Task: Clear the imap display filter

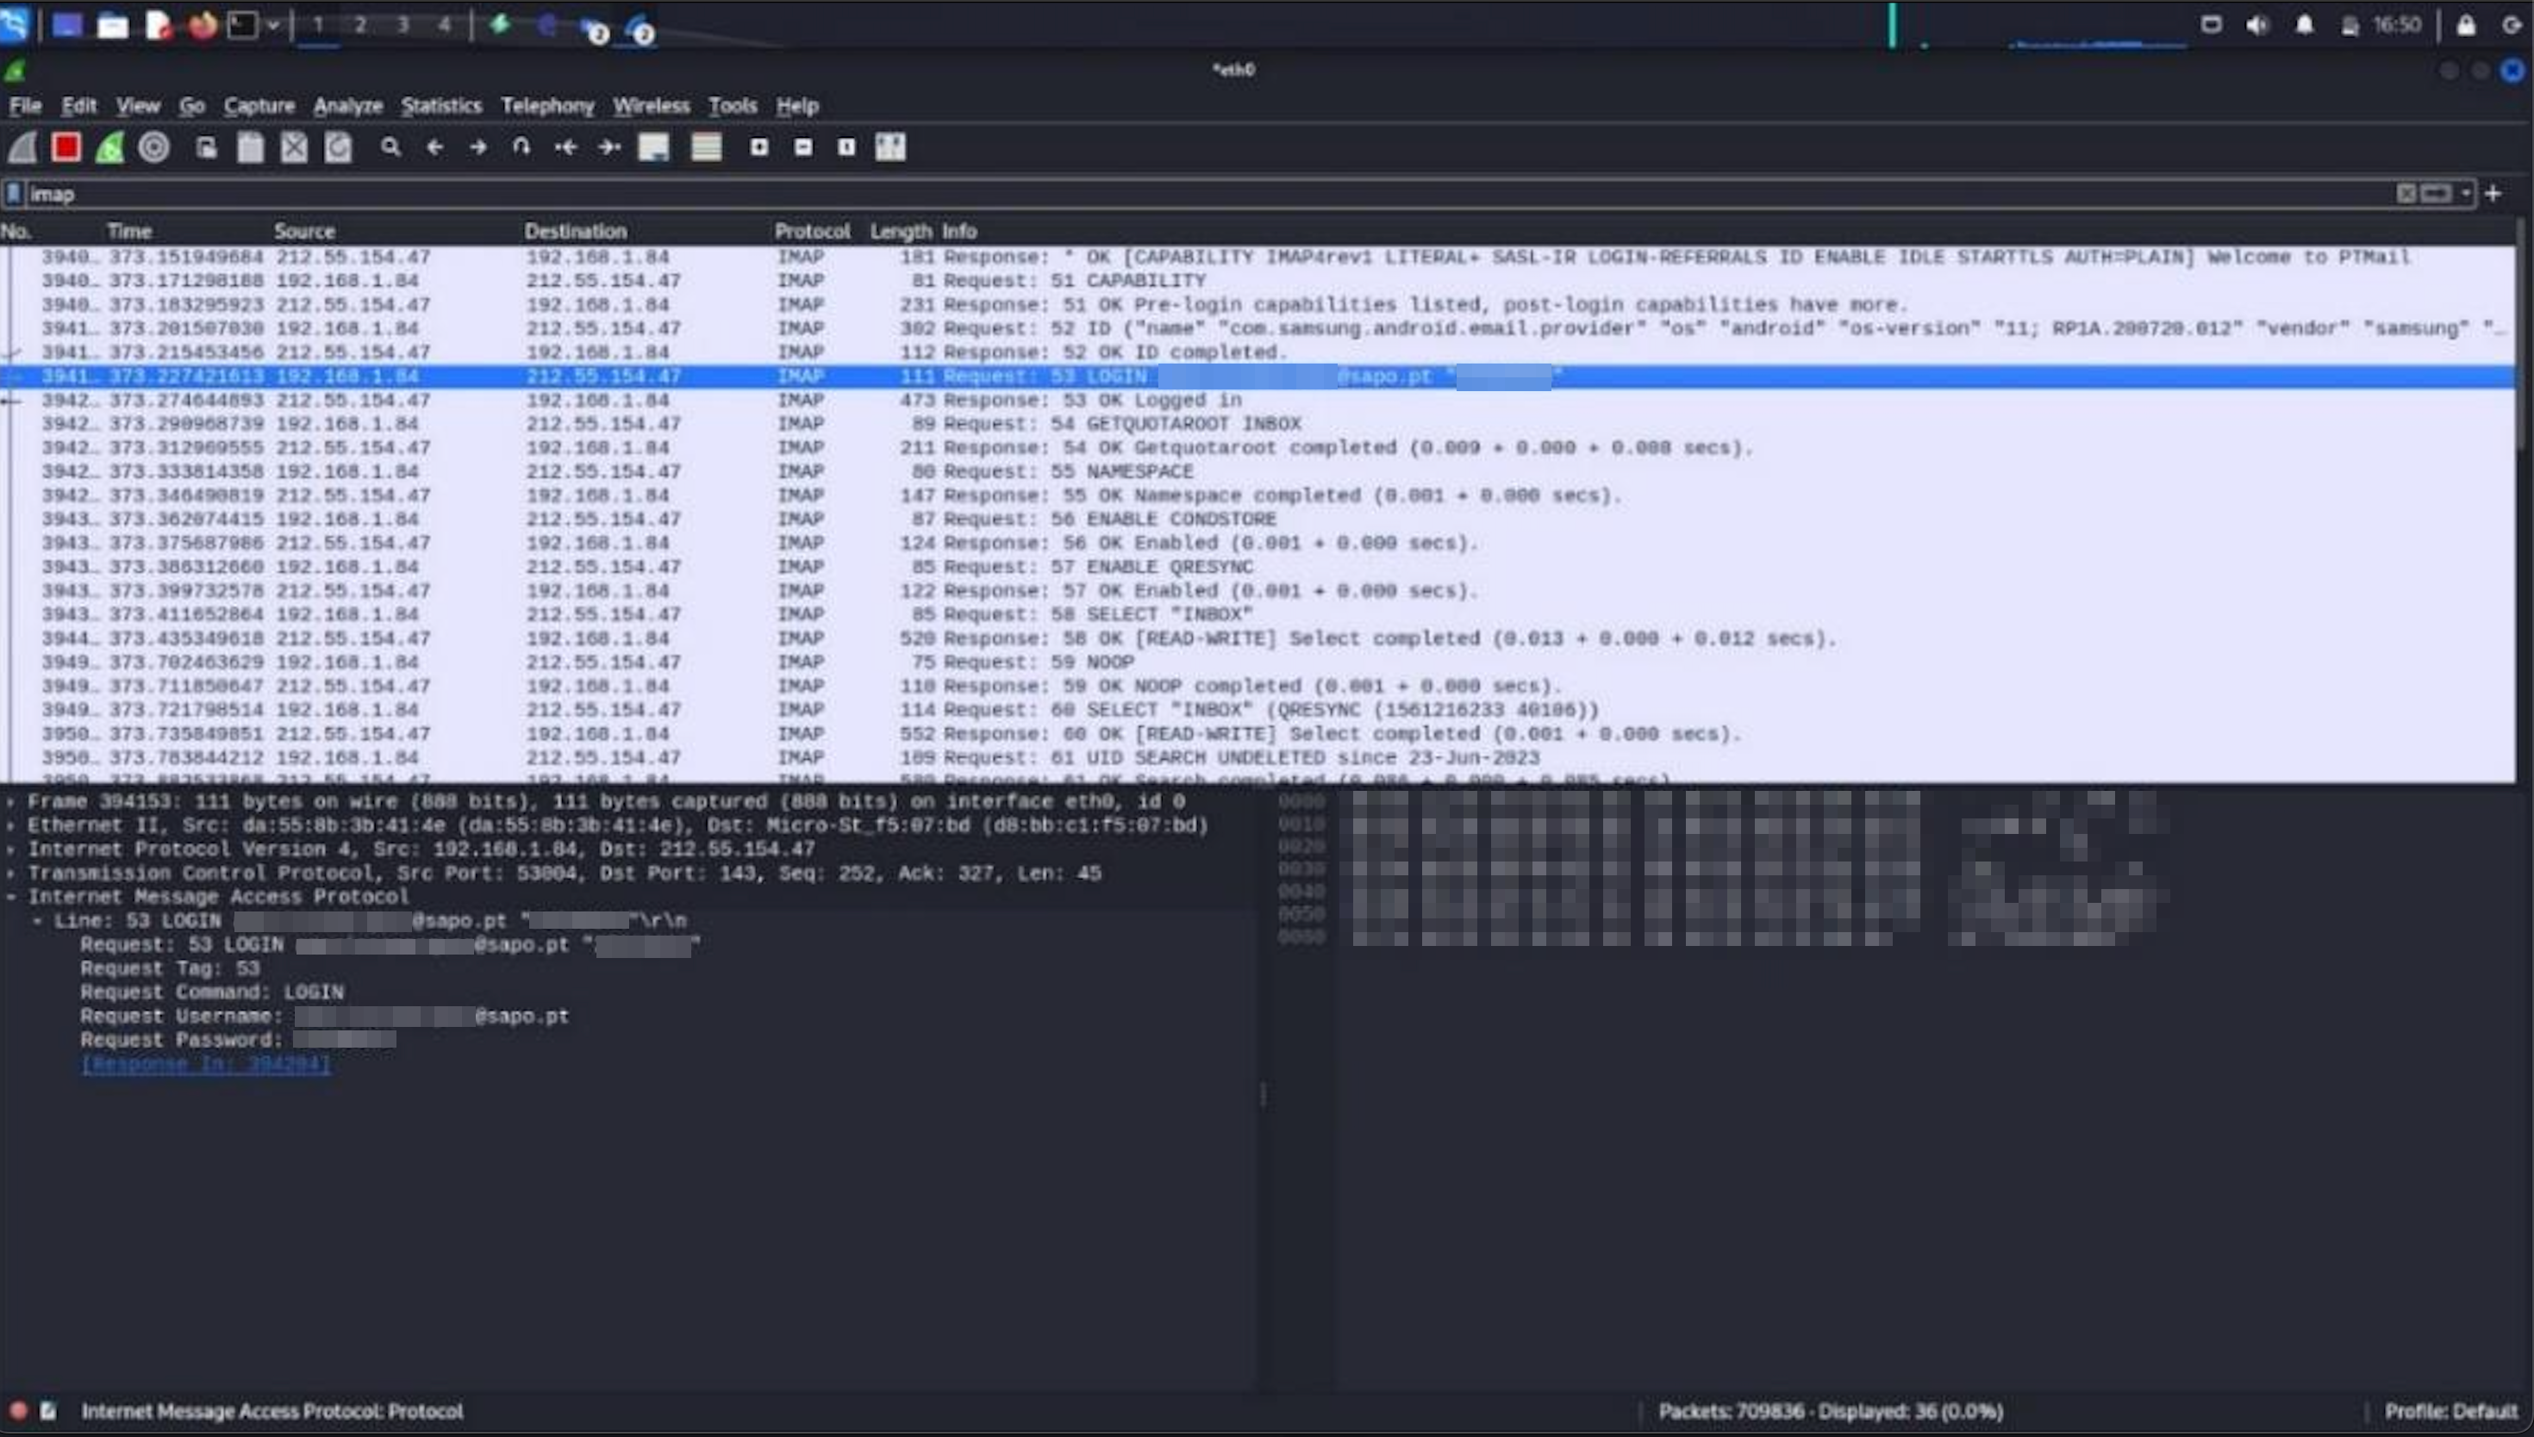Action: [2406, 194]
